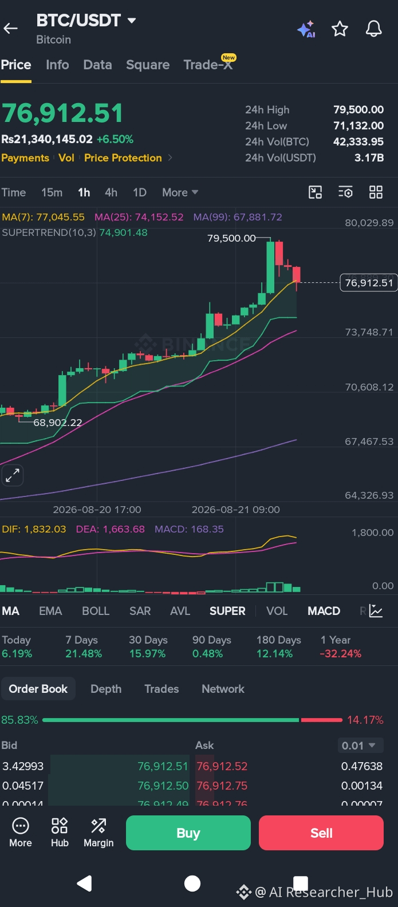Select bid price 76,912.51

point(163,766)
